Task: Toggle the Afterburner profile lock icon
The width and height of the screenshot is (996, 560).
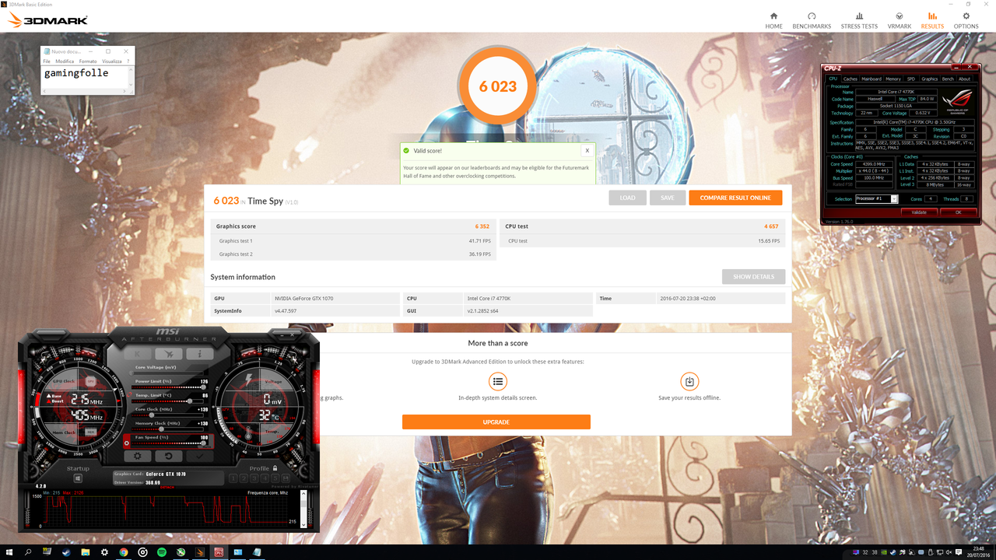Action: (x=275, y=468)
